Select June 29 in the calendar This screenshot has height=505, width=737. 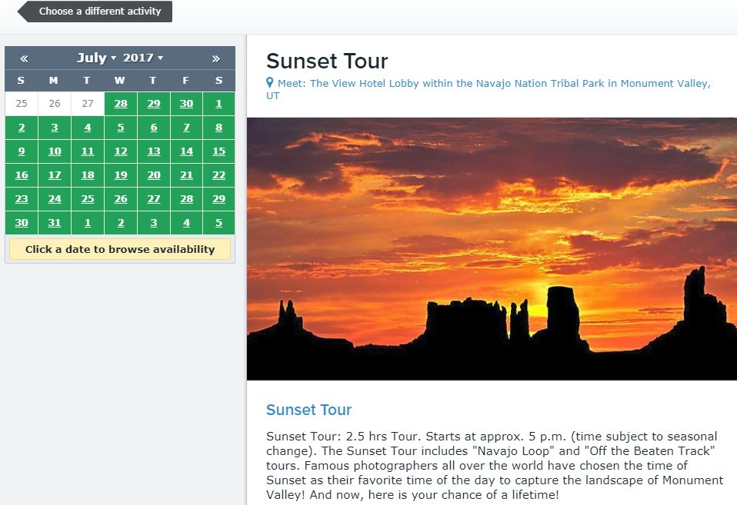(x=154, y=104)
